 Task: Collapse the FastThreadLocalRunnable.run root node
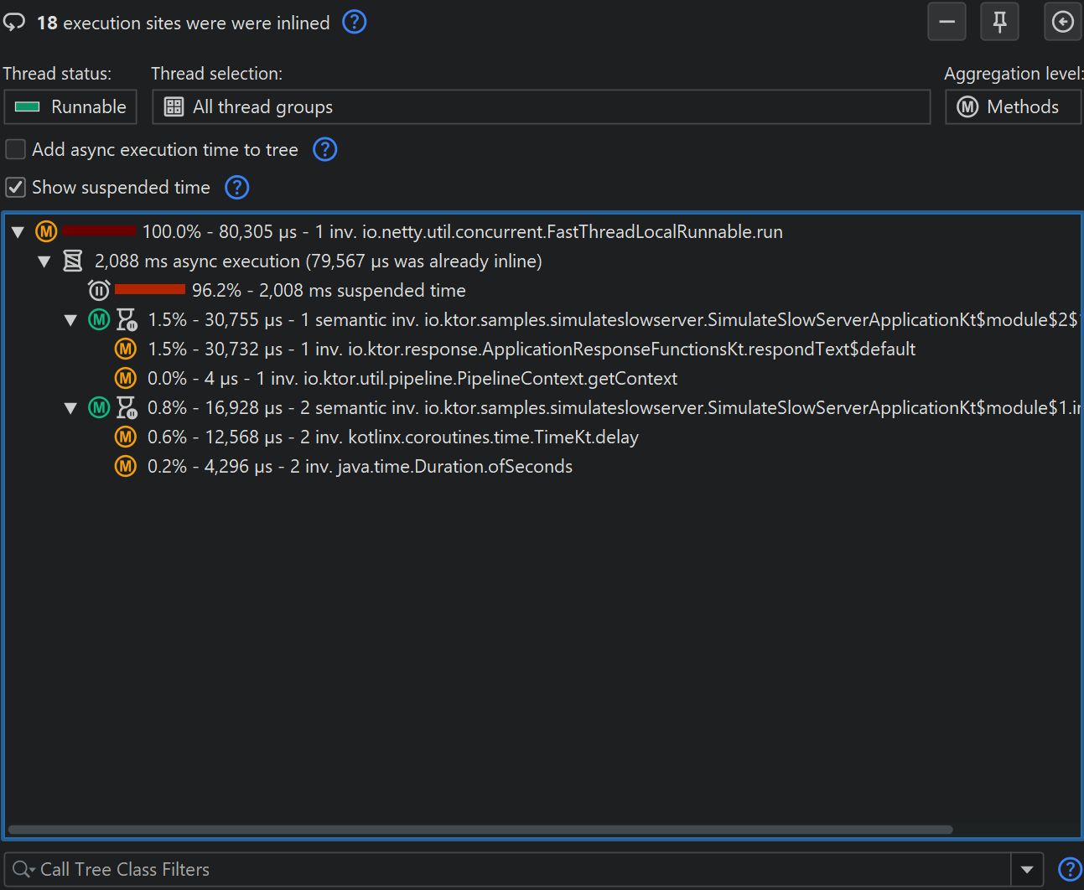click(x=18, y=232)
